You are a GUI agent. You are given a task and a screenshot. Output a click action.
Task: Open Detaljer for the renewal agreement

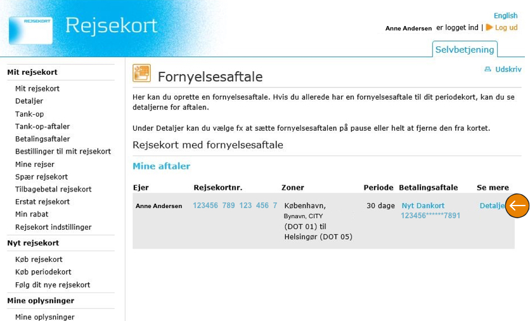pyautogui.click(x=491, y=206)
